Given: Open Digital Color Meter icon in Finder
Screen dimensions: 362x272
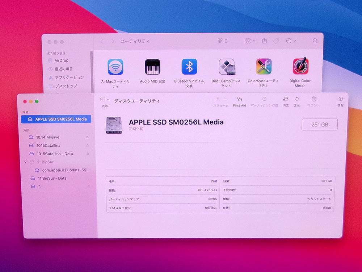Looking at the screenshot, I should [x=300, y=66].
